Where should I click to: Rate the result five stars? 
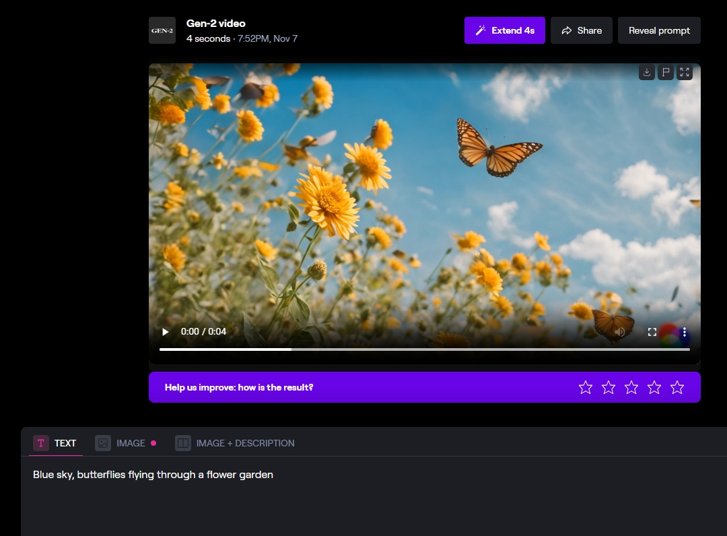click(677, 387)
